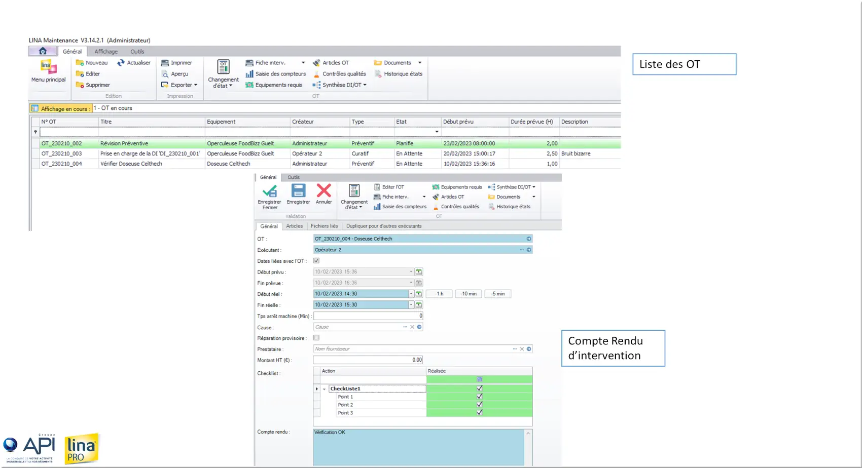Open Historique états in OT list ribbon
This screenshot has height=468, width=862.
398,74
